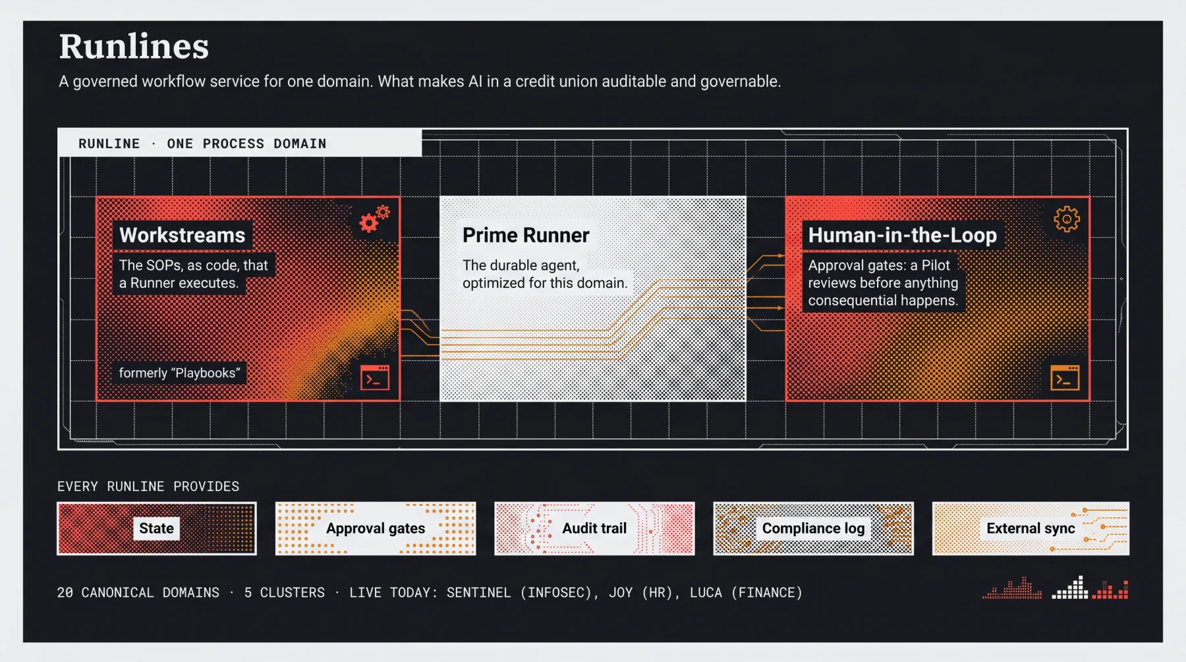Click EVERY RUNLINE PROVIDES heading

point(148,486)
